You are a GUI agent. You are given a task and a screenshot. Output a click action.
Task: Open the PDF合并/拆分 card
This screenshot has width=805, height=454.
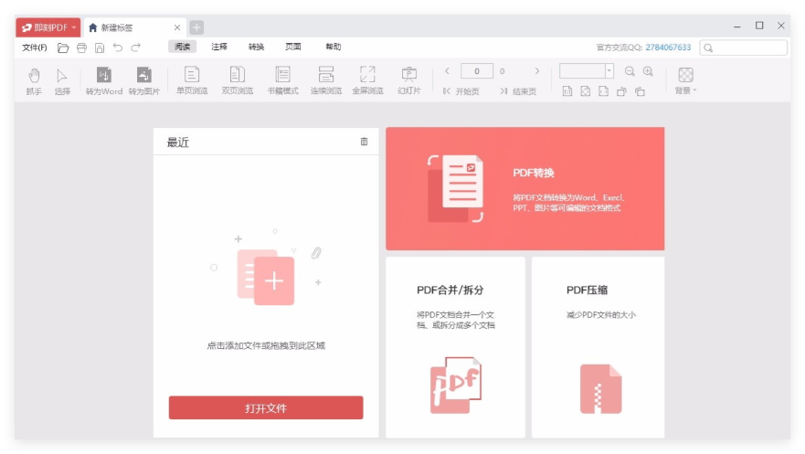click(455, 347)
